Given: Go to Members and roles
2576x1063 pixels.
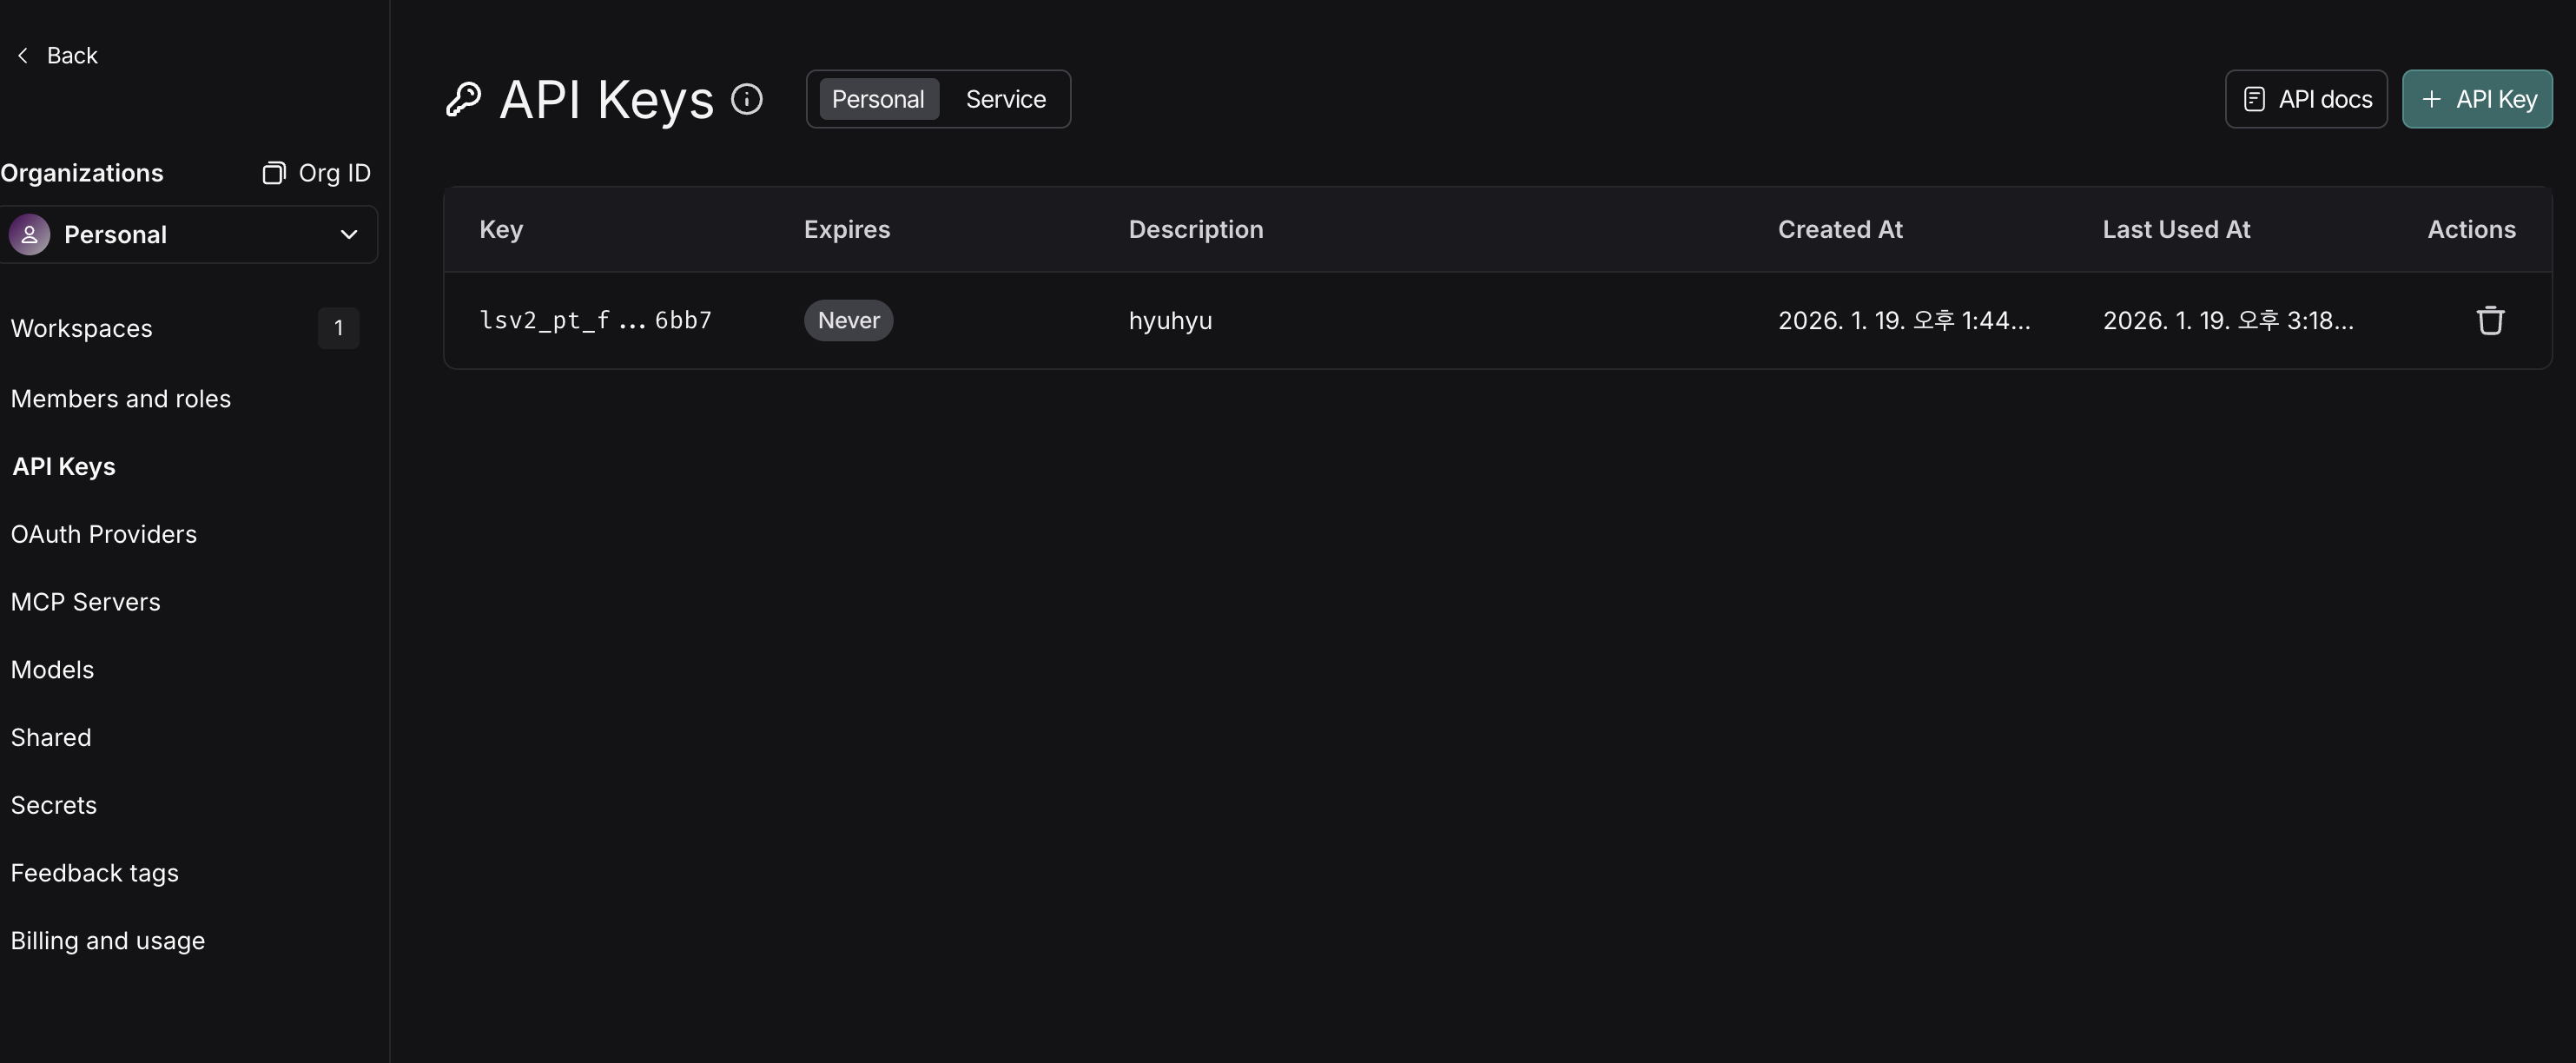Looking at the screenshot, I should click(121, 398).
